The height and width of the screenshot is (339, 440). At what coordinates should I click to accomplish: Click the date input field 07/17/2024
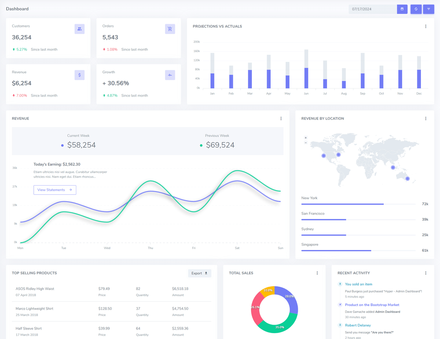coord(373,9)
